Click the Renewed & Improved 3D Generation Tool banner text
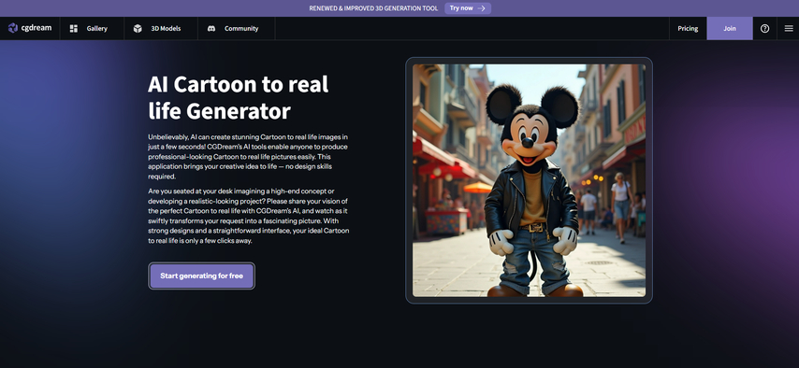Screen dimensions: 799x368 click(373, 8)
